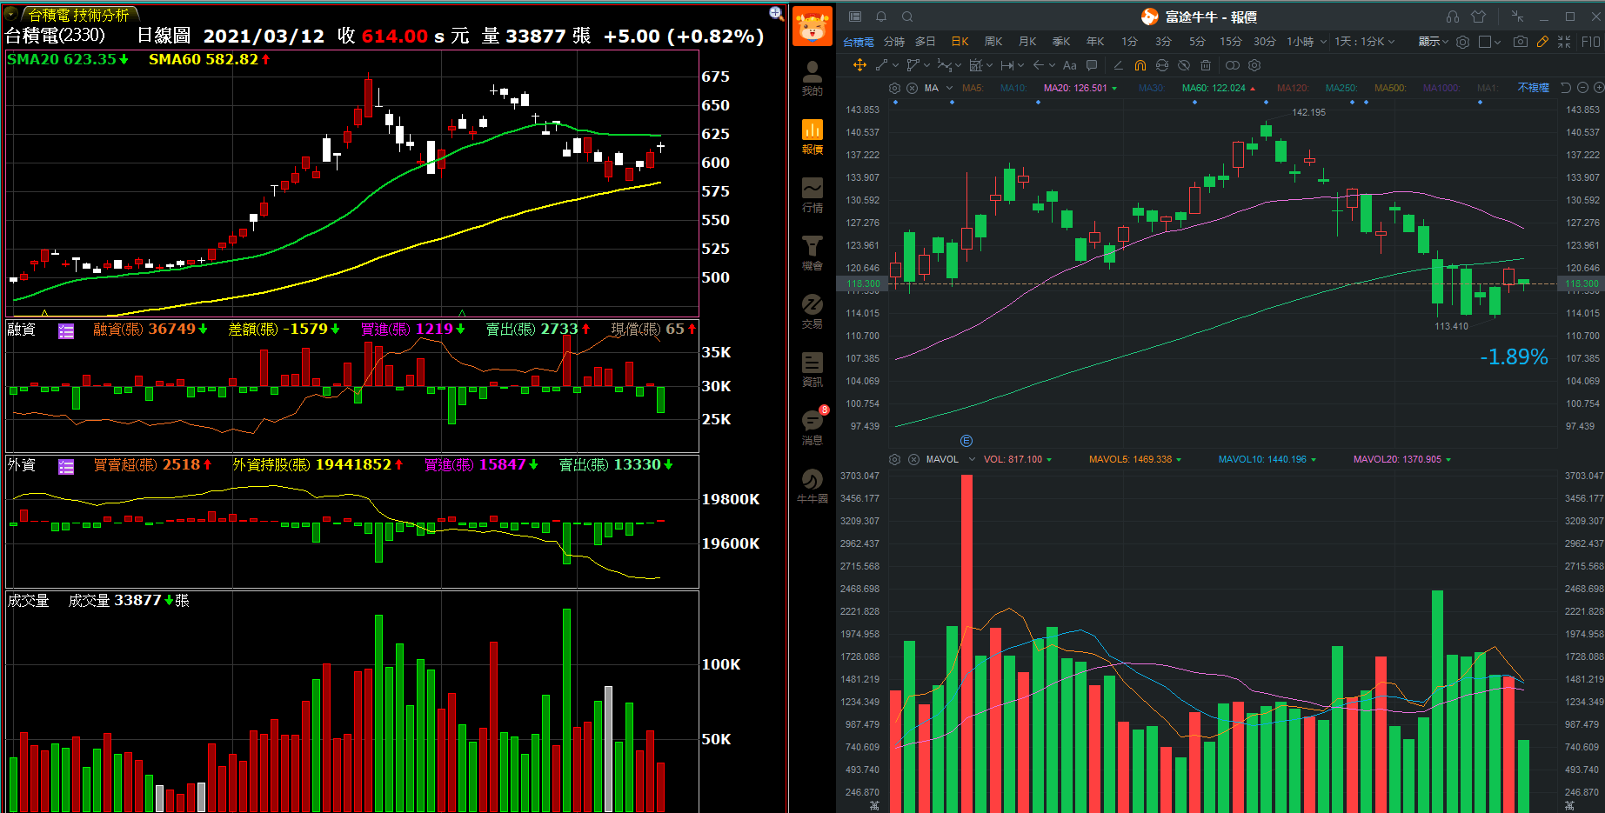Image resolution: width=1605 pixels, height=813 pixels.
Task: Switch to the 多日 chart tab
Action: tap(926, 42)
